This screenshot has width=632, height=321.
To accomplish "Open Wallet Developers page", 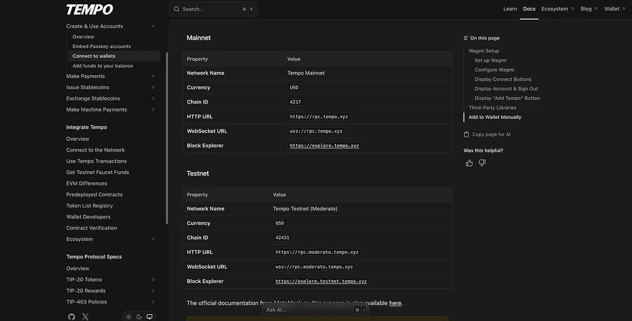I will click(x=88, y=216).
